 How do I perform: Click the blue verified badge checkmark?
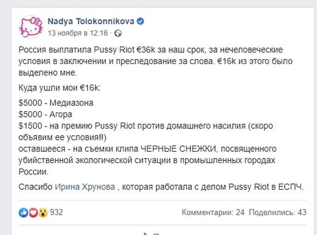click(x=140, y=21)
